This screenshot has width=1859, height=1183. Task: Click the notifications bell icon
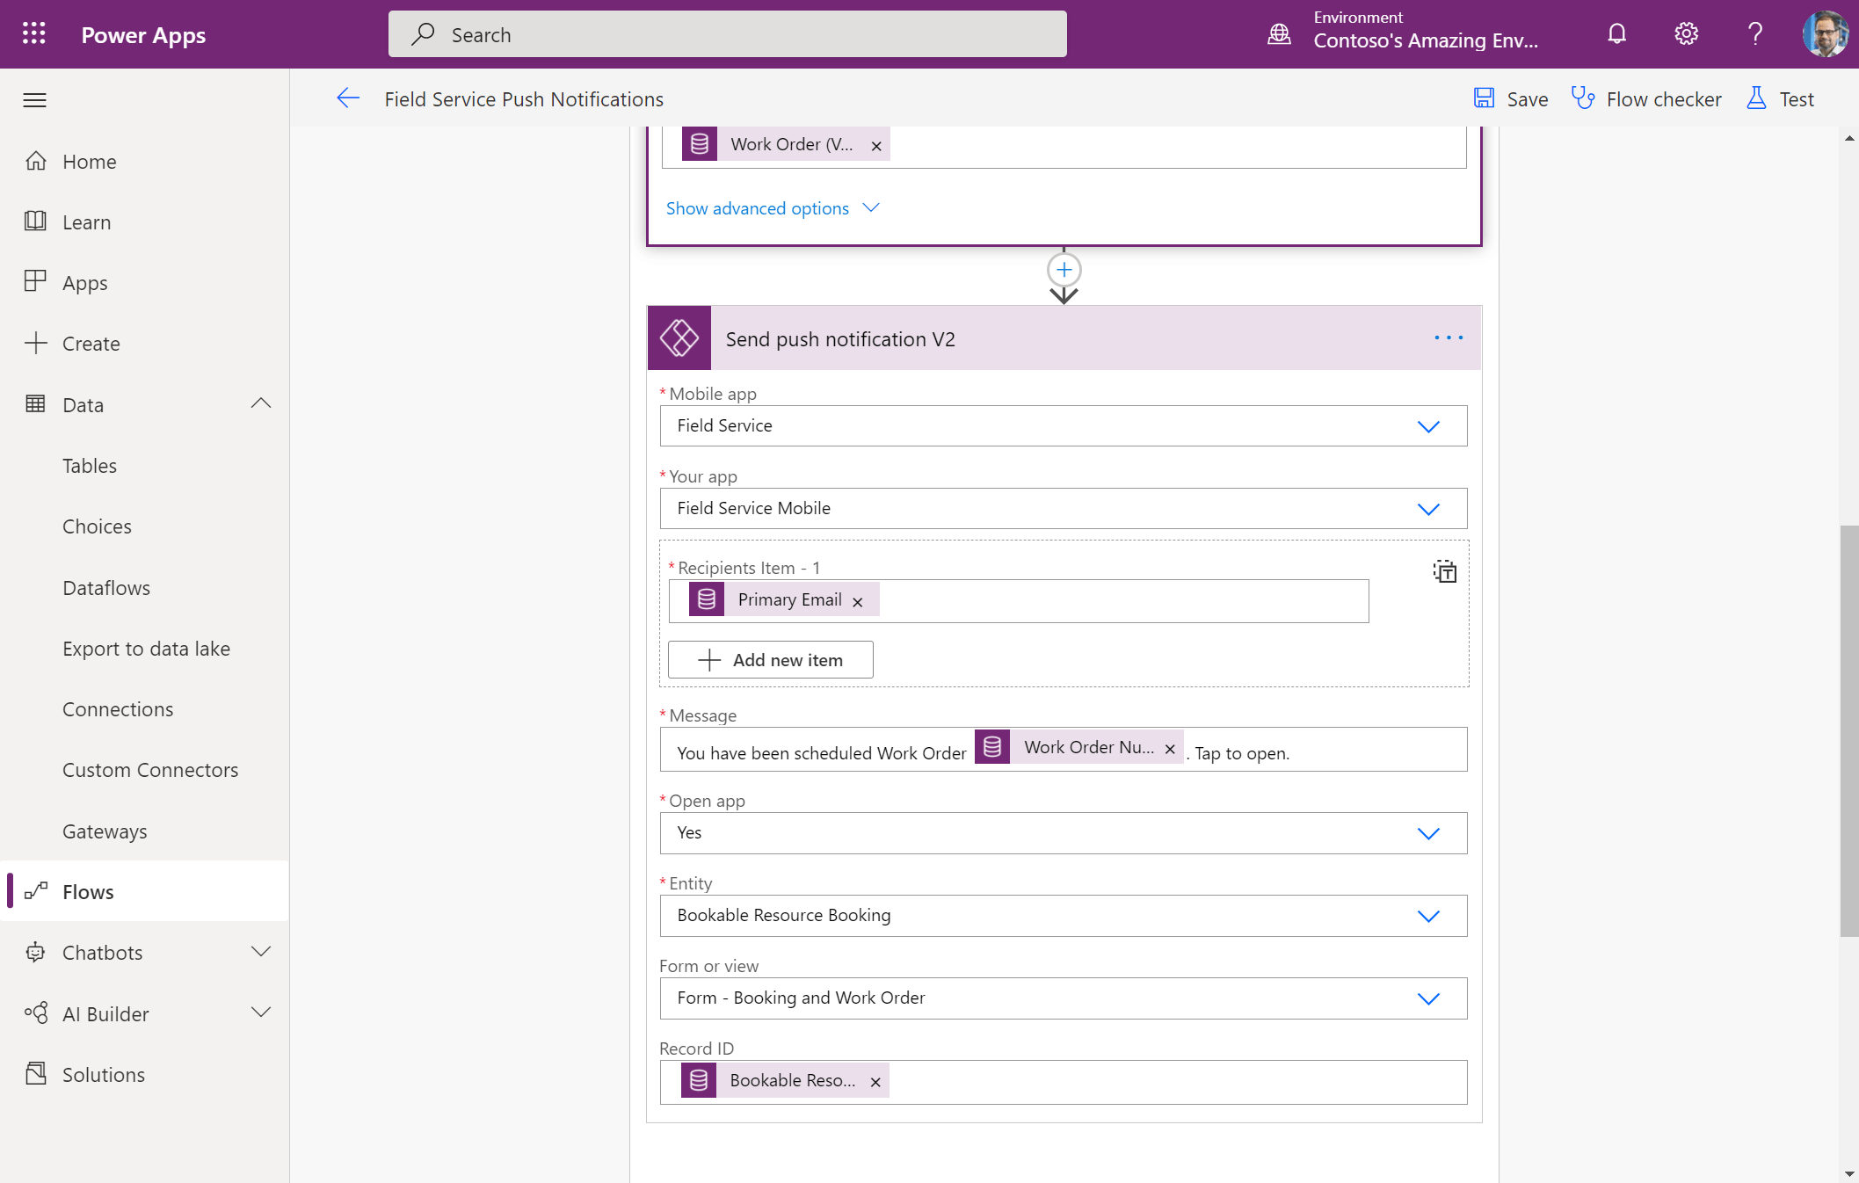(x=1616, y=34)
